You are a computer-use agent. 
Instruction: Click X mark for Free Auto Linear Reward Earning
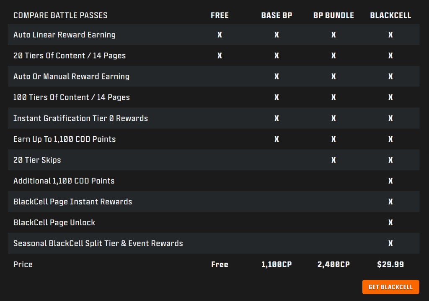pos(220,35)
